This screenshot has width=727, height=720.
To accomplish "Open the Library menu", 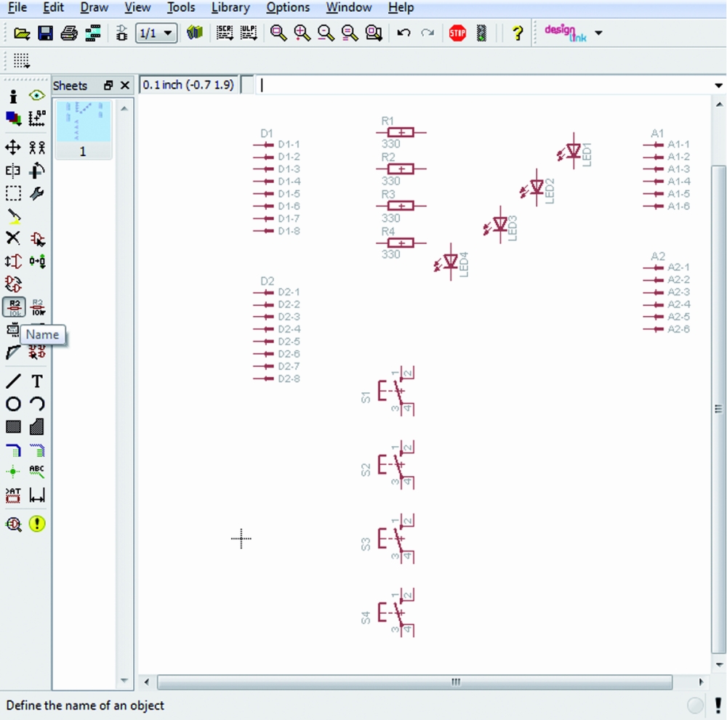I will coord(230,8).
